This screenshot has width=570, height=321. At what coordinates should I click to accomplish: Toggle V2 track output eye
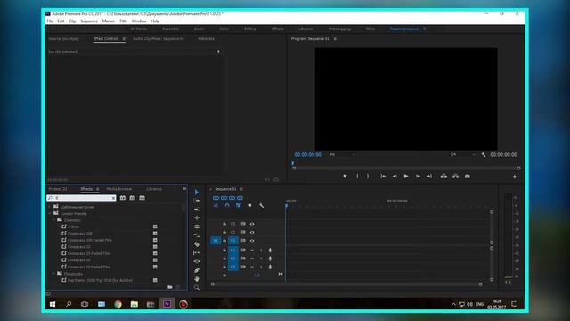click(252, 232)
